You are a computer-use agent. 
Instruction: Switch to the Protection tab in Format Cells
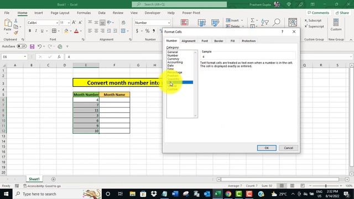(x=248, y=41)
